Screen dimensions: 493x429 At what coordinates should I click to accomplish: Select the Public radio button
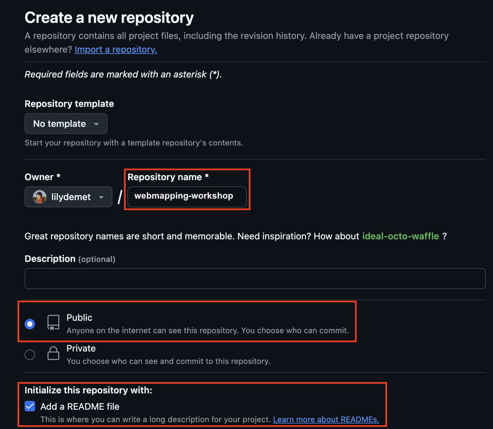30,324
